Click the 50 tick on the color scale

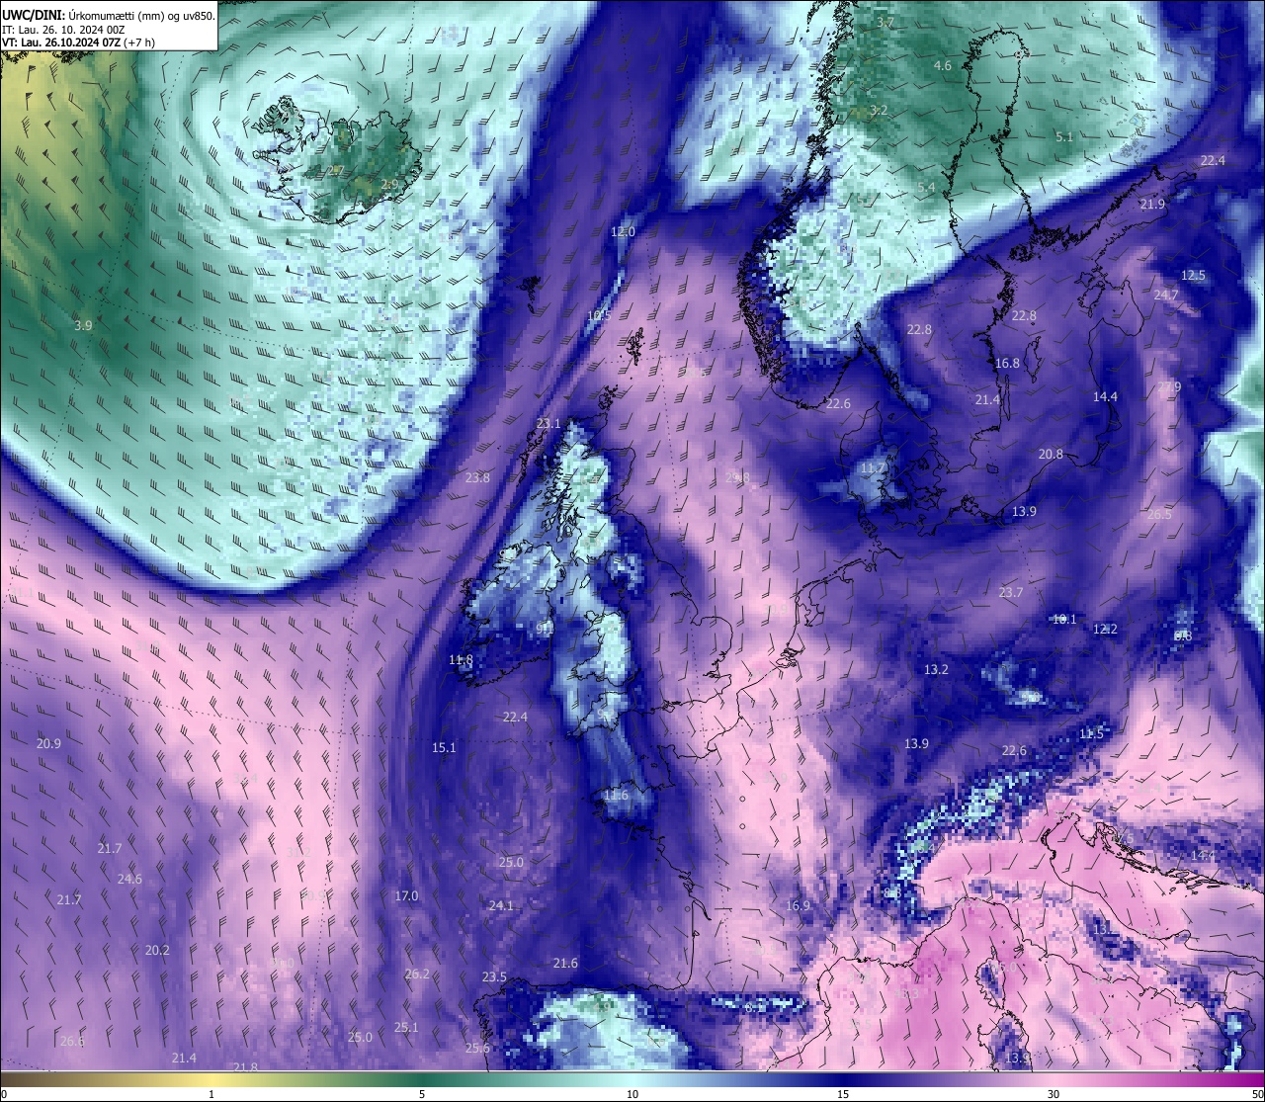pos(1256,1094)
